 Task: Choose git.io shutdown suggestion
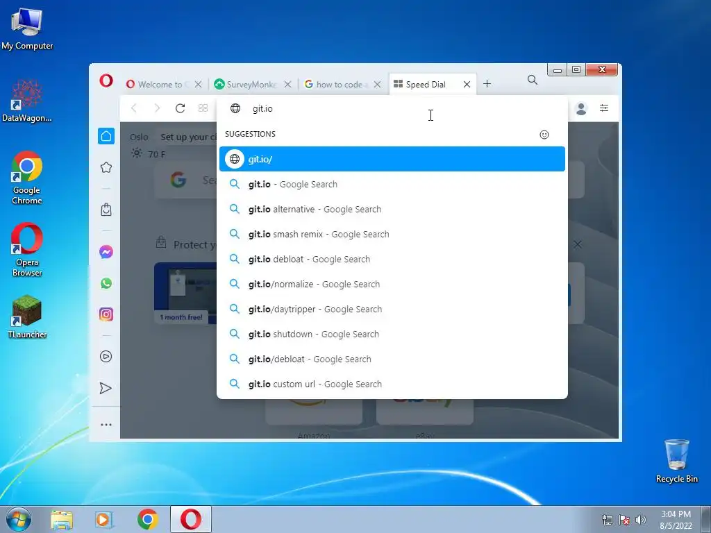coord(392,334)
